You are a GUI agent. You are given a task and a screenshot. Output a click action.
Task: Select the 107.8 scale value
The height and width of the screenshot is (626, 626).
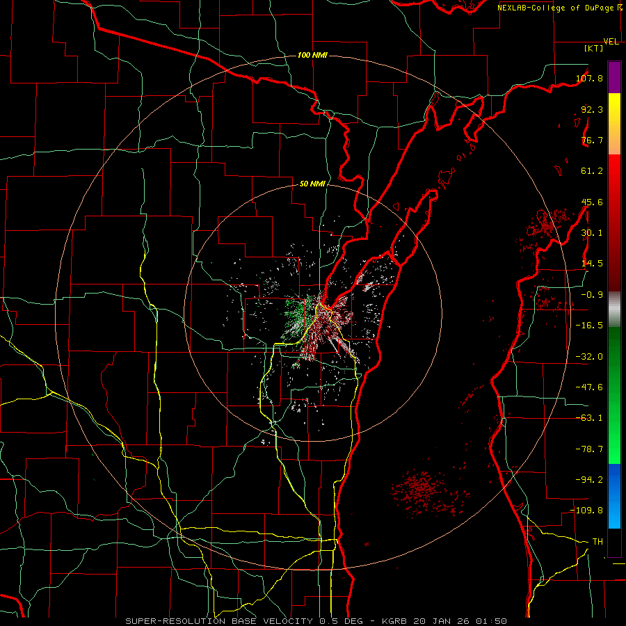[x=589, y=78]
